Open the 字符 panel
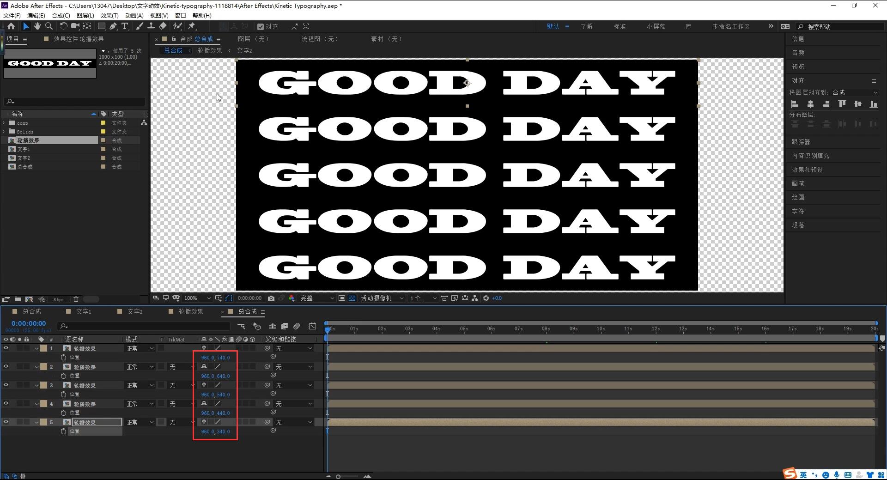Image resolution: width=887 pixels, height=480 pixels. click(x=798, y=211)
